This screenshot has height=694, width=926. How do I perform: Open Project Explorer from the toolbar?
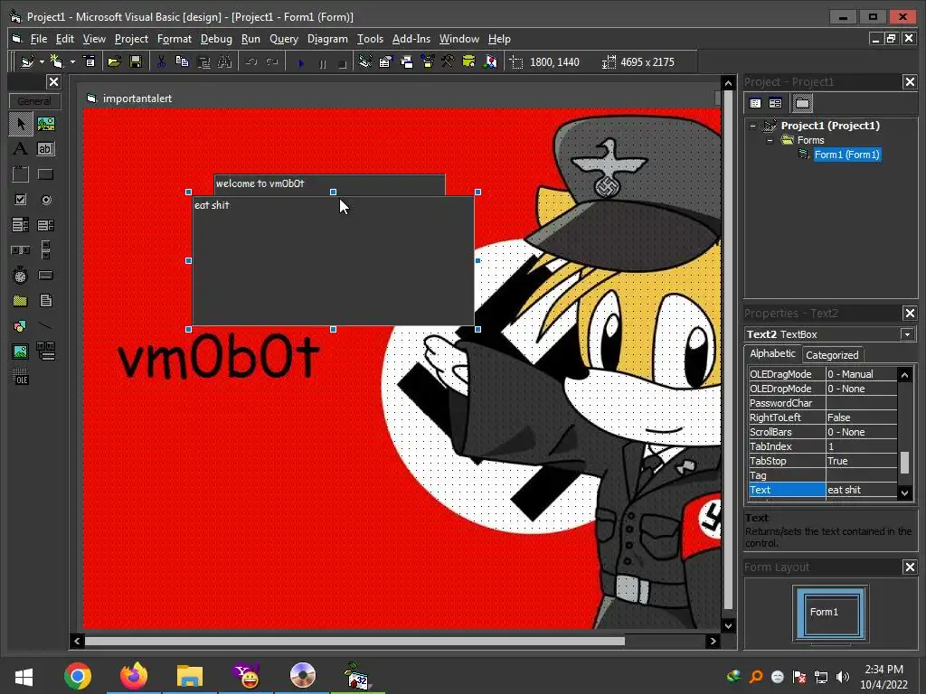coord(365,62)
